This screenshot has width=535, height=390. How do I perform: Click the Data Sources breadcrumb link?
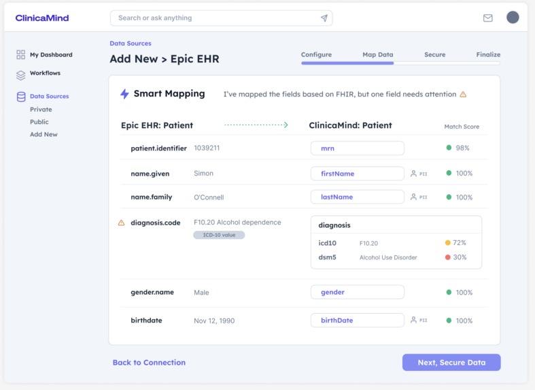131,44
